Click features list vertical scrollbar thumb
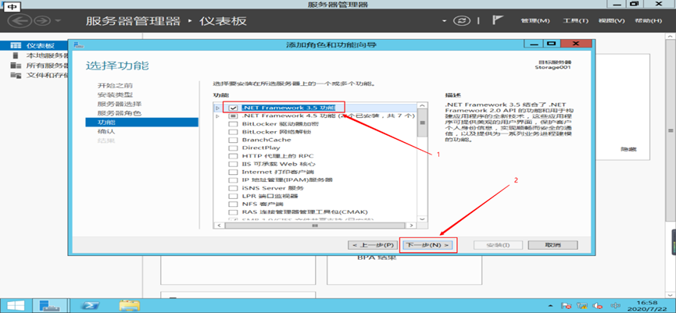The image size is (676, 313). pyautogui.click(x=423, y=123)
